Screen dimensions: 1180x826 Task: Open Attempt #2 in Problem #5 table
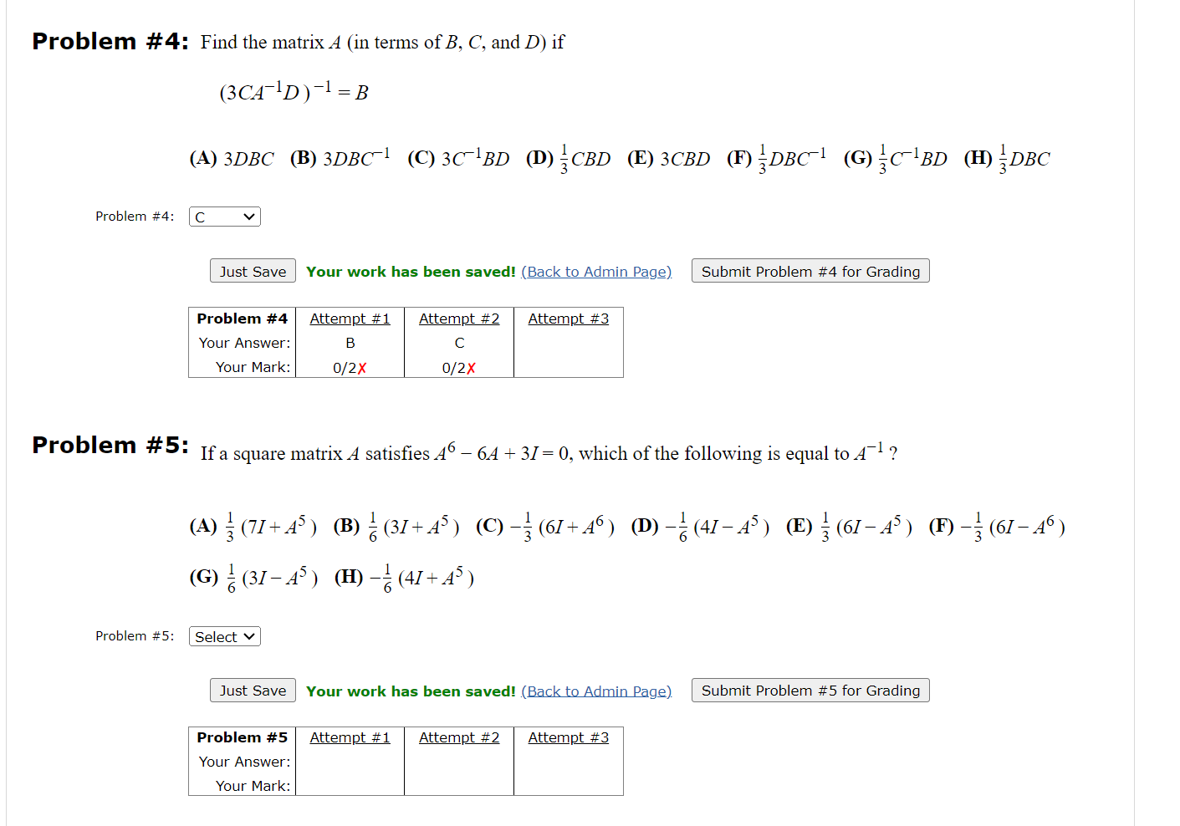pos(459,737)
